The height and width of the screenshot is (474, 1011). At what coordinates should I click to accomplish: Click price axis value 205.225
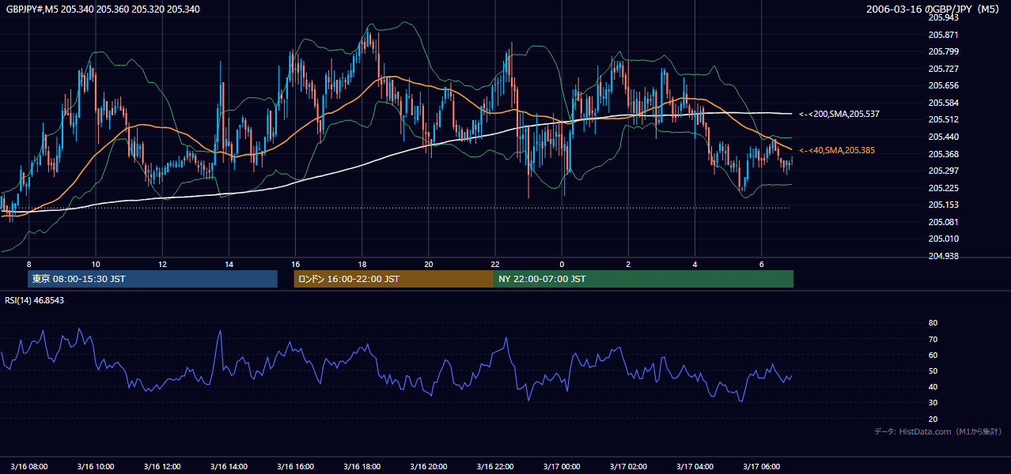[x=943, y=188]
